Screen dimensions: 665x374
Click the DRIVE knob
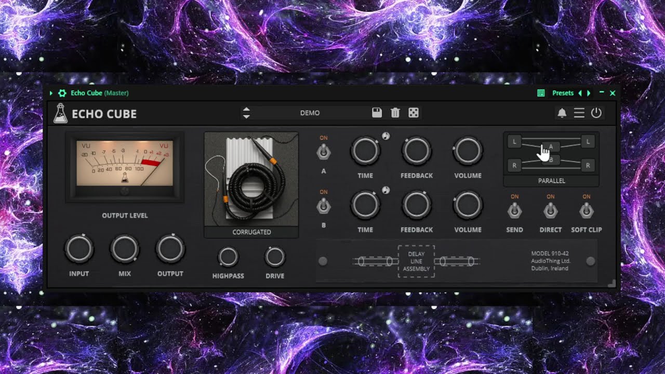point(275,257)
